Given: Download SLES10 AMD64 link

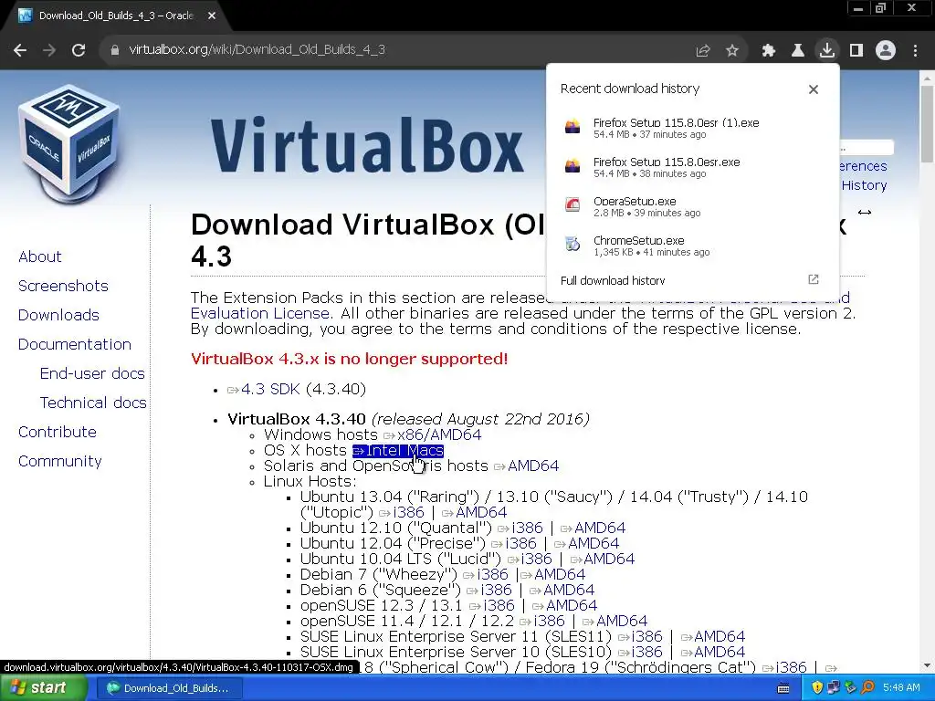Looking at the screenshot, I should coord(713,652).
